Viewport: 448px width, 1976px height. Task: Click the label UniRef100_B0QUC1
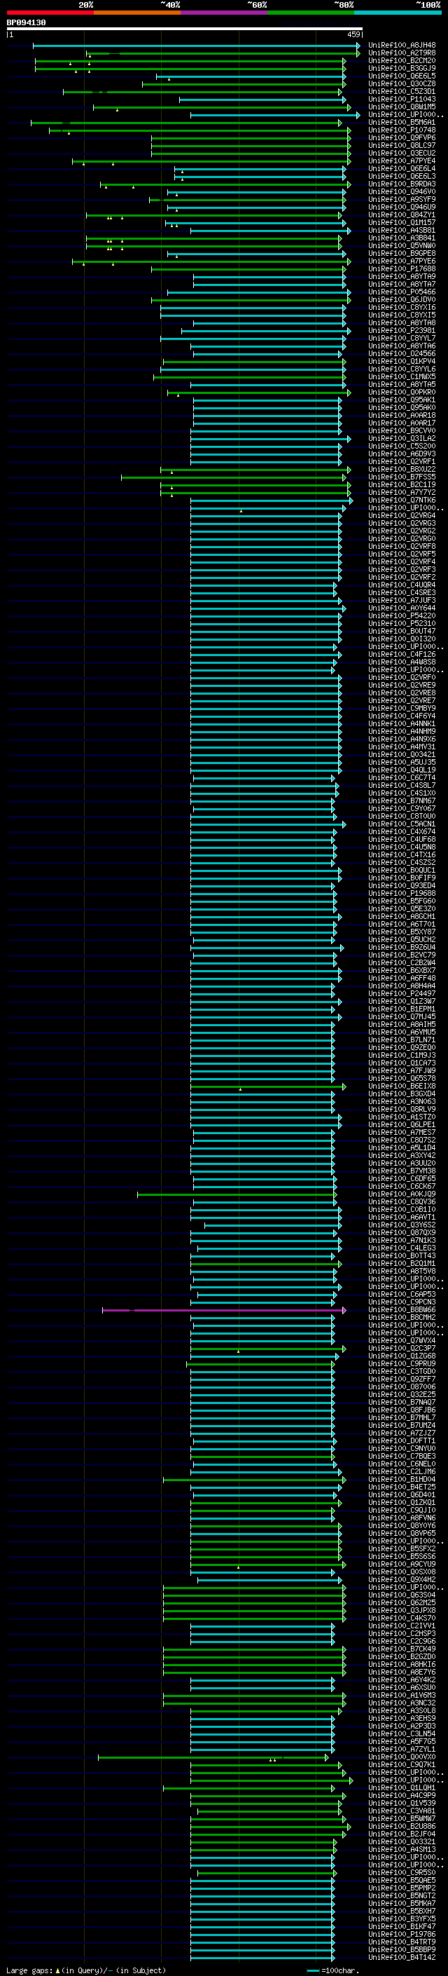pyautogui.click(x=402, y=871)
